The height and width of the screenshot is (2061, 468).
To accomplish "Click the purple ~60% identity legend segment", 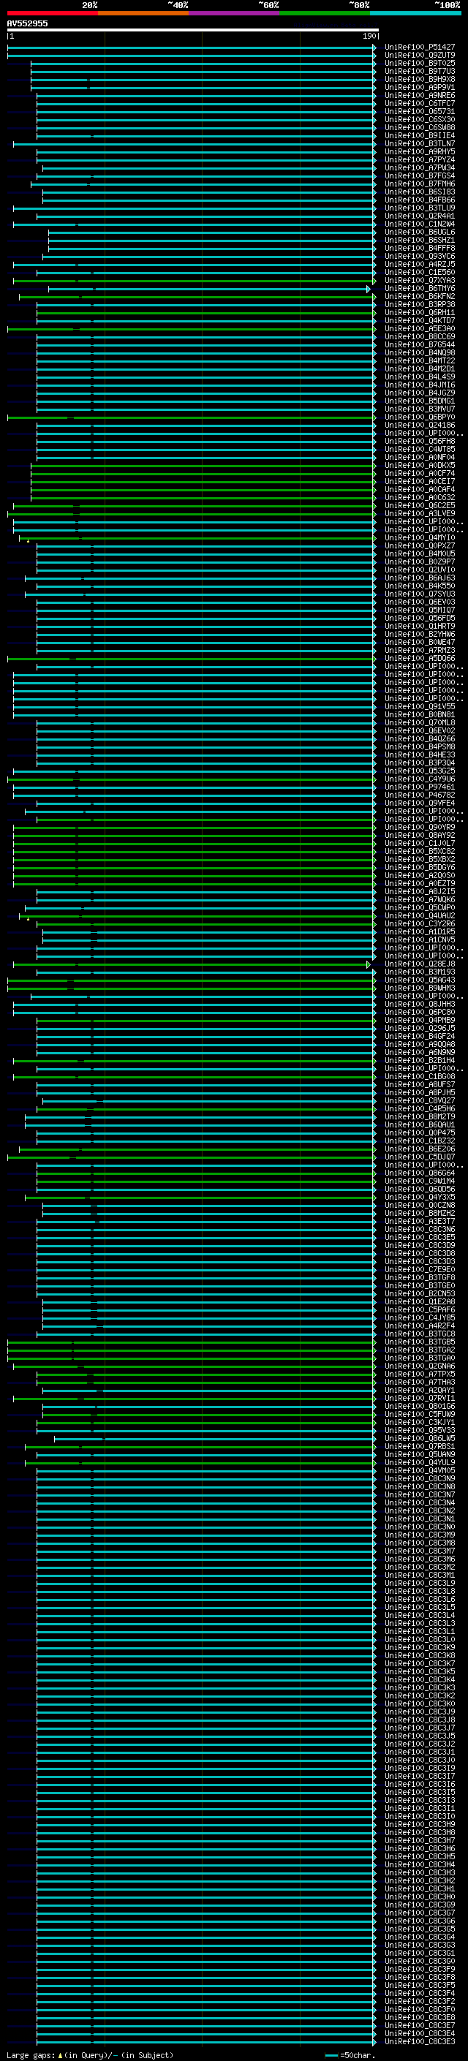I will (x=235, y=13).
